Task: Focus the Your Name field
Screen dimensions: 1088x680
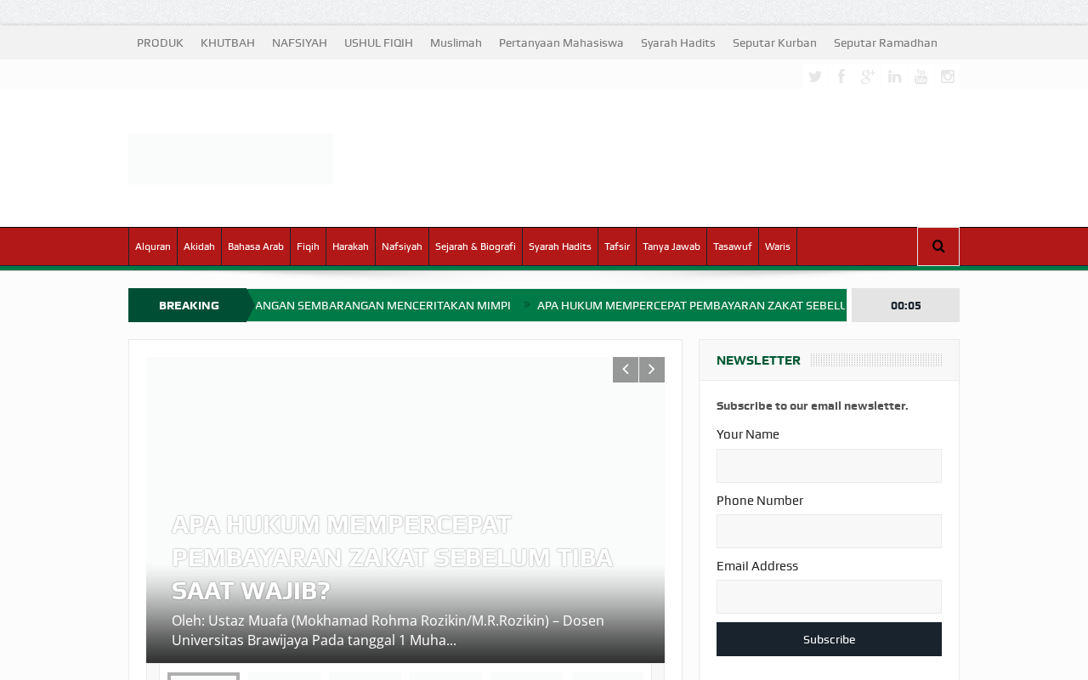Action: [829, 466]
